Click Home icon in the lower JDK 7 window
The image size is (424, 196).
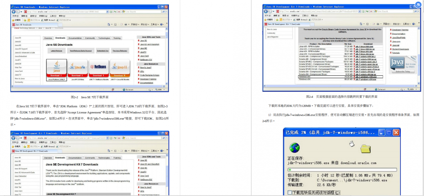[110, 151]
